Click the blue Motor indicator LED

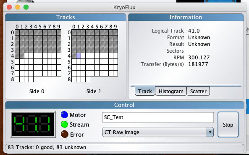(64, 115)
